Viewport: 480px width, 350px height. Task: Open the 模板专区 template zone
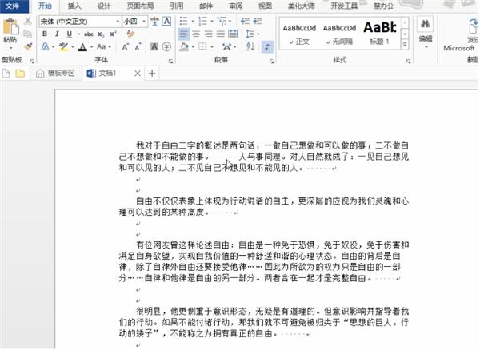coord(55,74)
